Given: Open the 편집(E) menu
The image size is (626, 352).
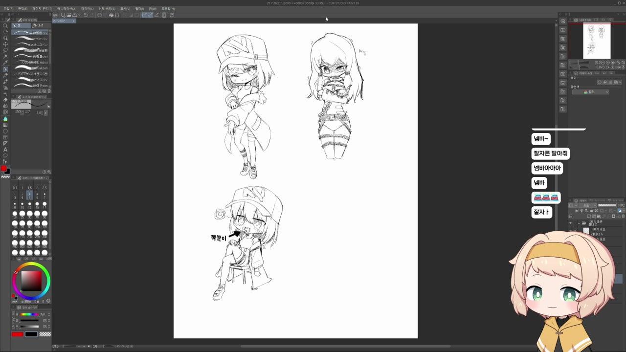Looking at the screenshot, I should pos(23,9).
